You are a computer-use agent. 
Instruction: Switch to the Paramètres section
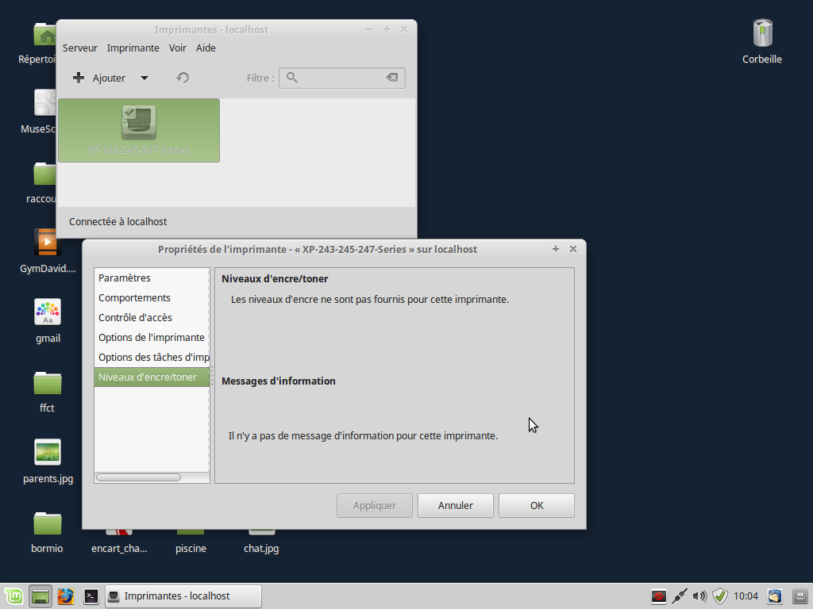pyautogui.click(x=125, y=278)
